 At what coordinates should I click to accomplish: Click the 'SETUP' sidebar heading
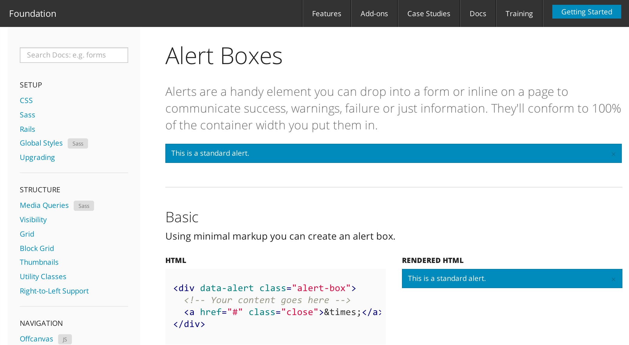click(x=31, y=85)
